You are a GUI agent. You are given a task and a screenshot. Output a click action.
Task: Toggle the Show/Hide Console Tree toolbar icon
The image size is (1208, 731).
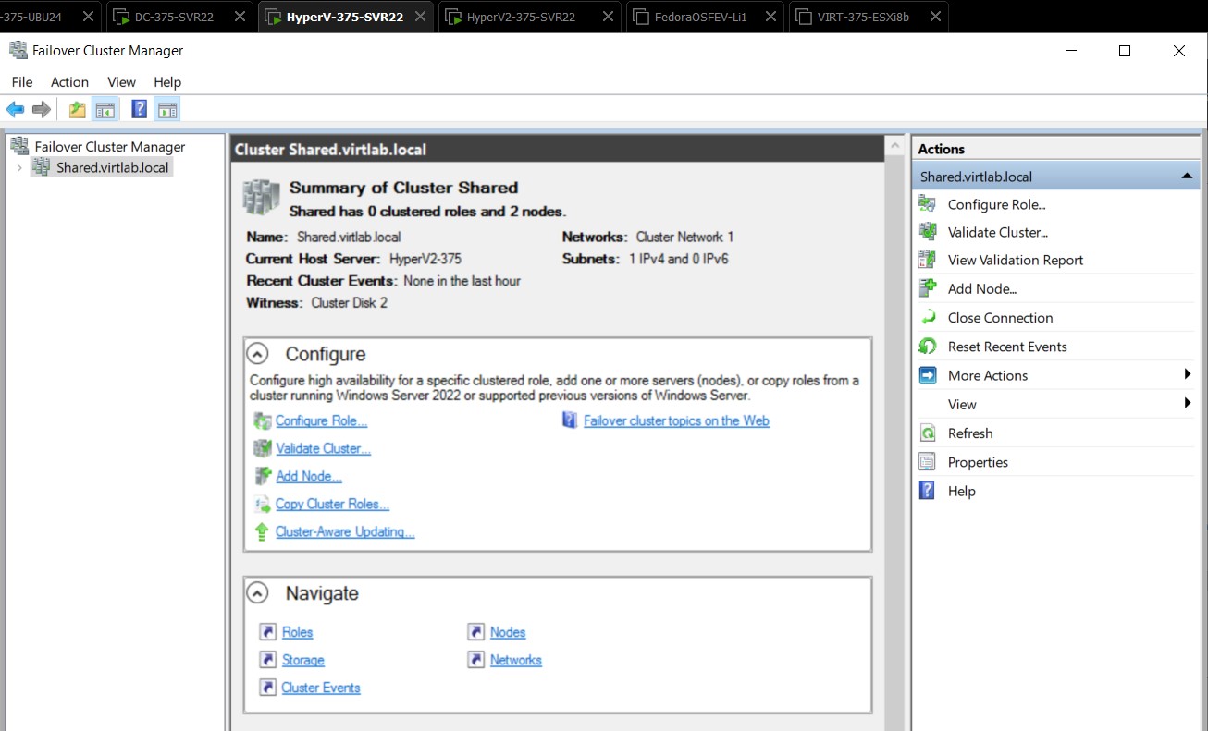tap(105, 108)
